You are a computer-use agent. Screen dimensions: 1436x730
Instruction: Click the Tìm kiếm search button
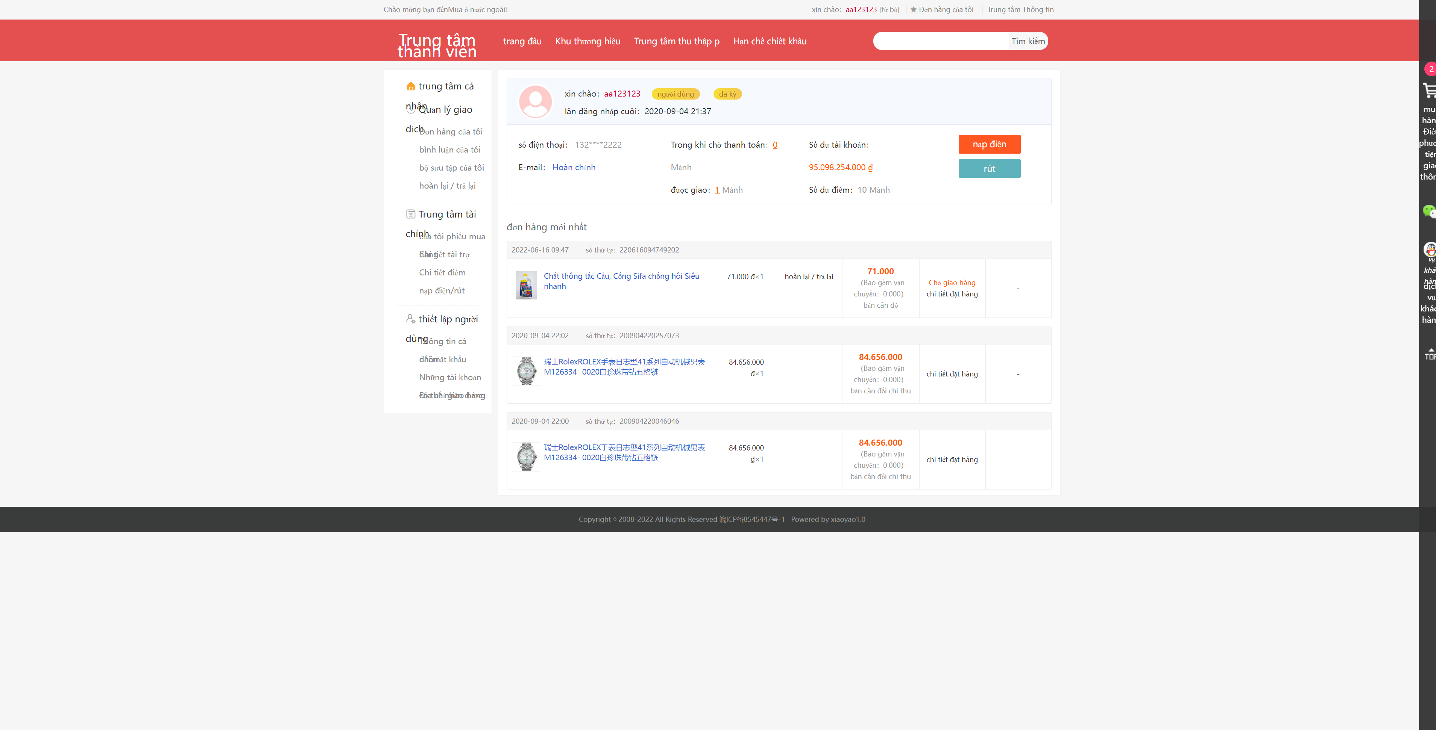(x=1028, y=41)
